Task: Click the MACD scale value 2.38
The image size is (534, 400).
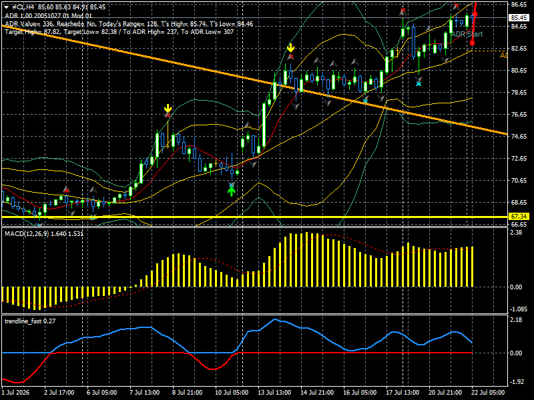Action: (516, 232)
